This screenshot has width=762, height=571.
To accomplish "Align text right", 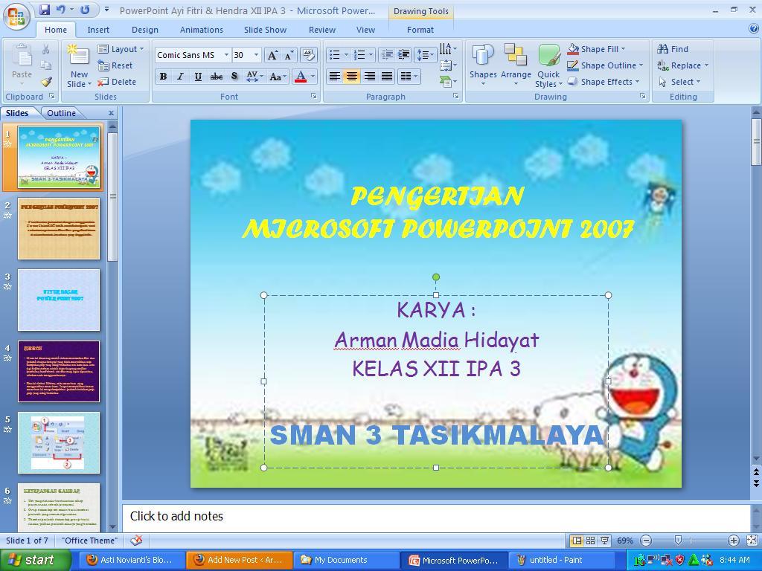I will click(x=369, y=77).
